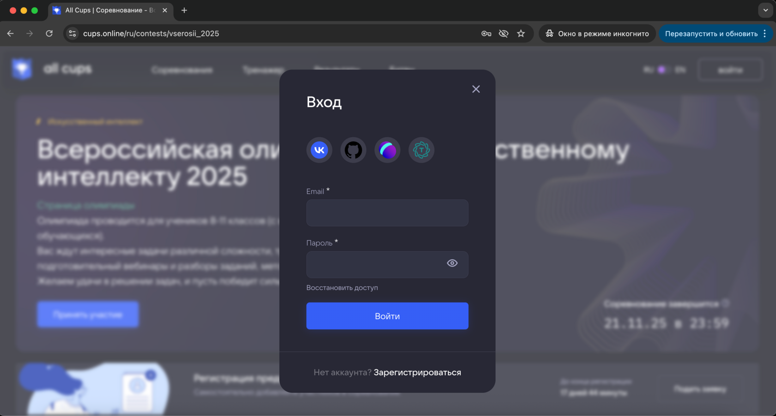Viewport: 776px width, 416px height.
Task: Click the Email input field
Action: click(387, 213)
